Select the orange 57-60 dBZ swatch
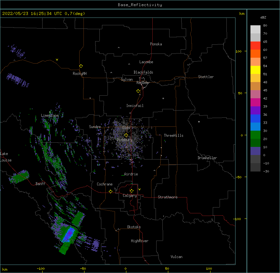Image resolution: width=280 pixels, height=273 pixels. click(x=255, y=53)
